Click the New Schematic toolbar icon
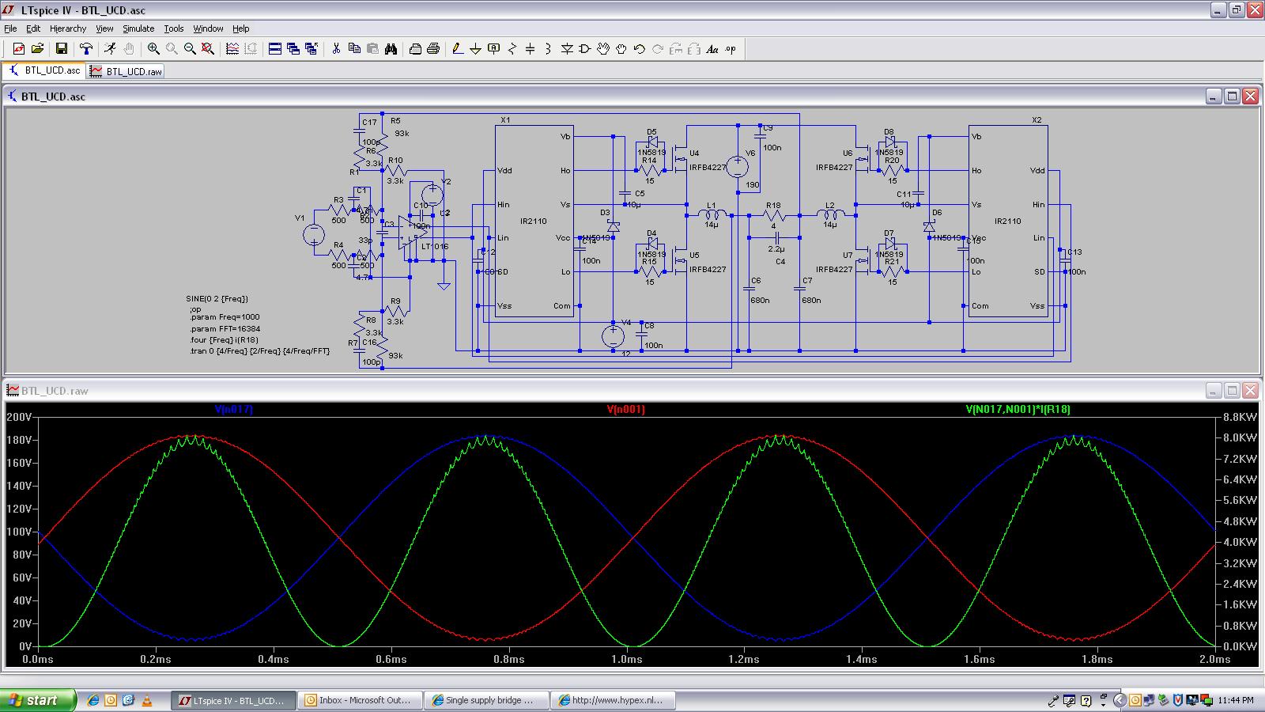 18,49
